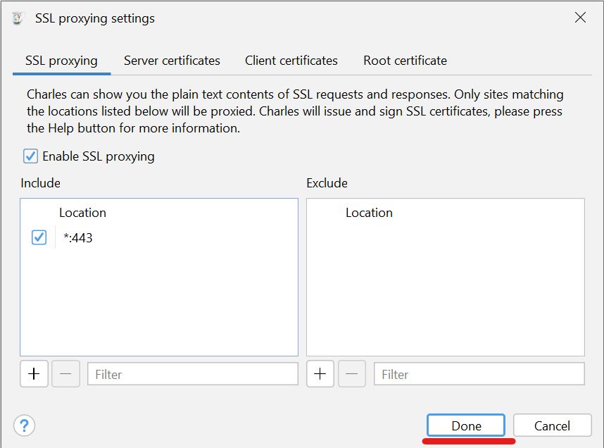The image size is (604, 448).
Task: Switch to the SSL proxying tab
Action: 61,61
